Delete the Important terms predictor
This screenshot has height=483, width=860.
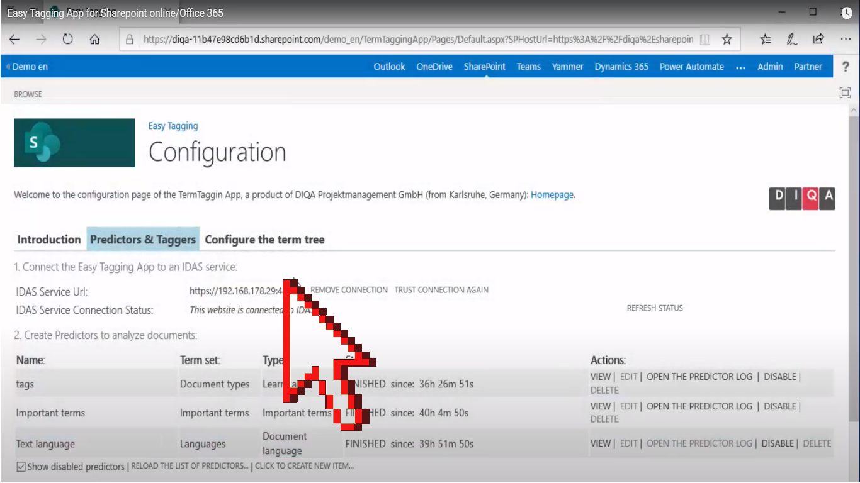pyautogui.click(x=604, y=419)
